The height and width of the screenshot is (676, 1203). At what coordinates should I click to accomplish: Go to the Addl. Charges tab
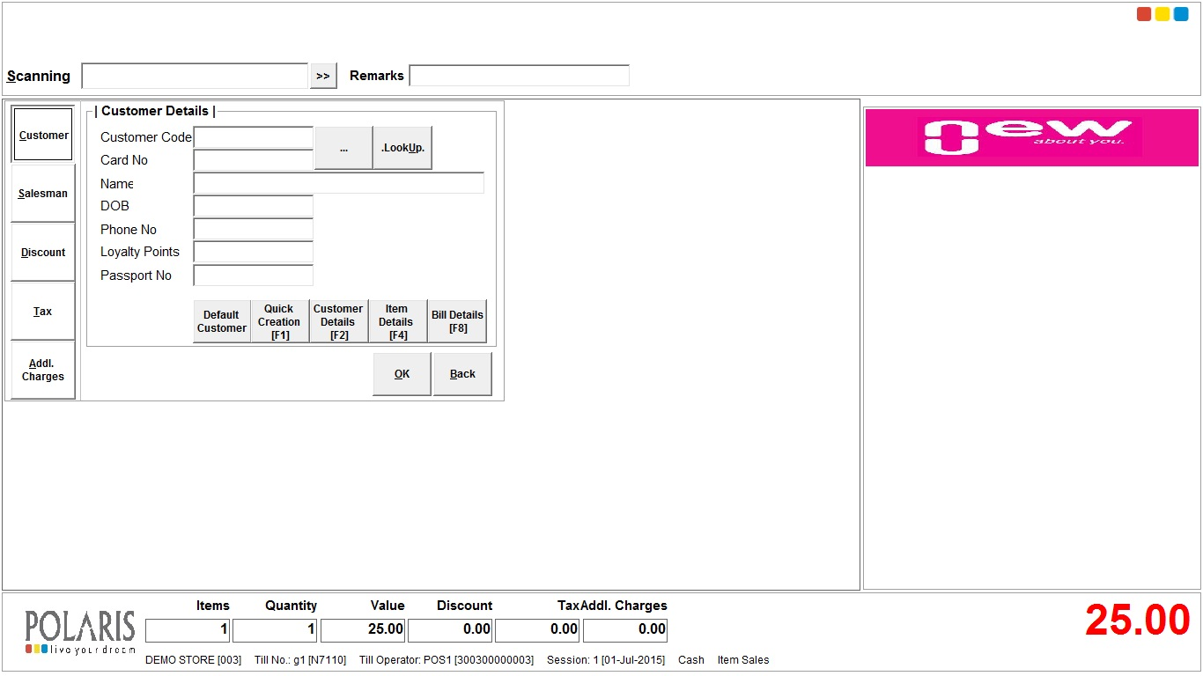pyautogui.click(x=43, y=371)
